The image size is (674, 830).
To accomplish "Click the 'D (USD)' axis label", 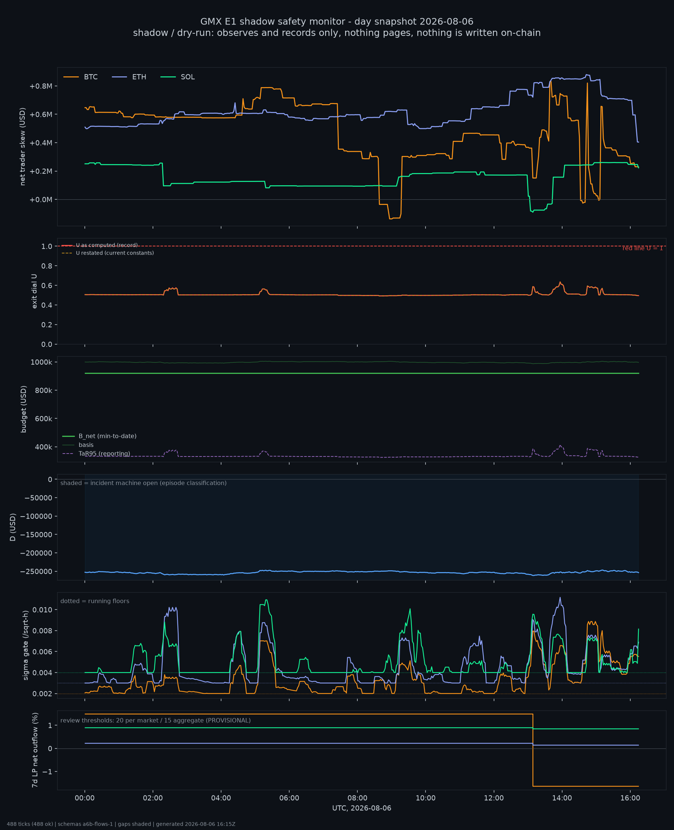I will click(x=13, y=527).
